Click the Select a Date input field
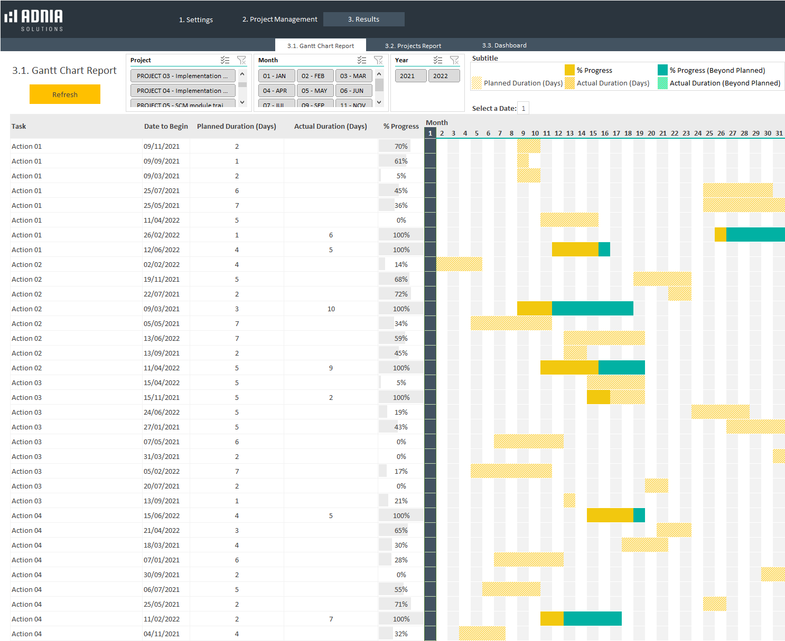Screen dimensions: 785x641 point(523,108)
